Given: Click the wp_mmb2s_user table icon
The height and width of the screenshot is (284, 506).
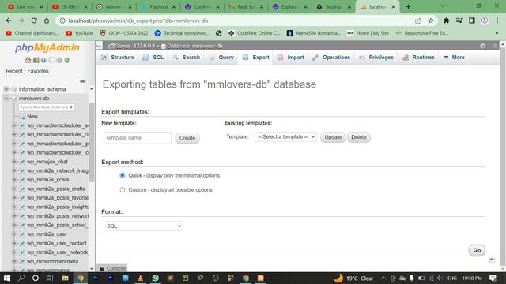Looking at the screenshot, I should [x=22, y=234].
